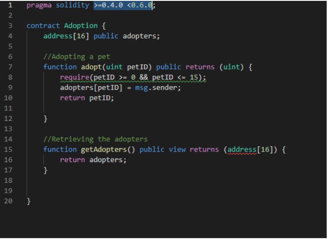Click the "require" statement on line 8
The image size is (328, 239).
coord(75,77)
